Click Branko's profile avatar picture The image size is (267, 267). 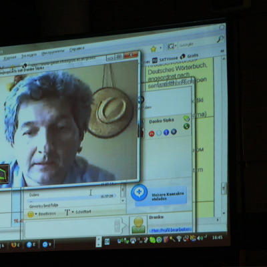tap(138, 225)
